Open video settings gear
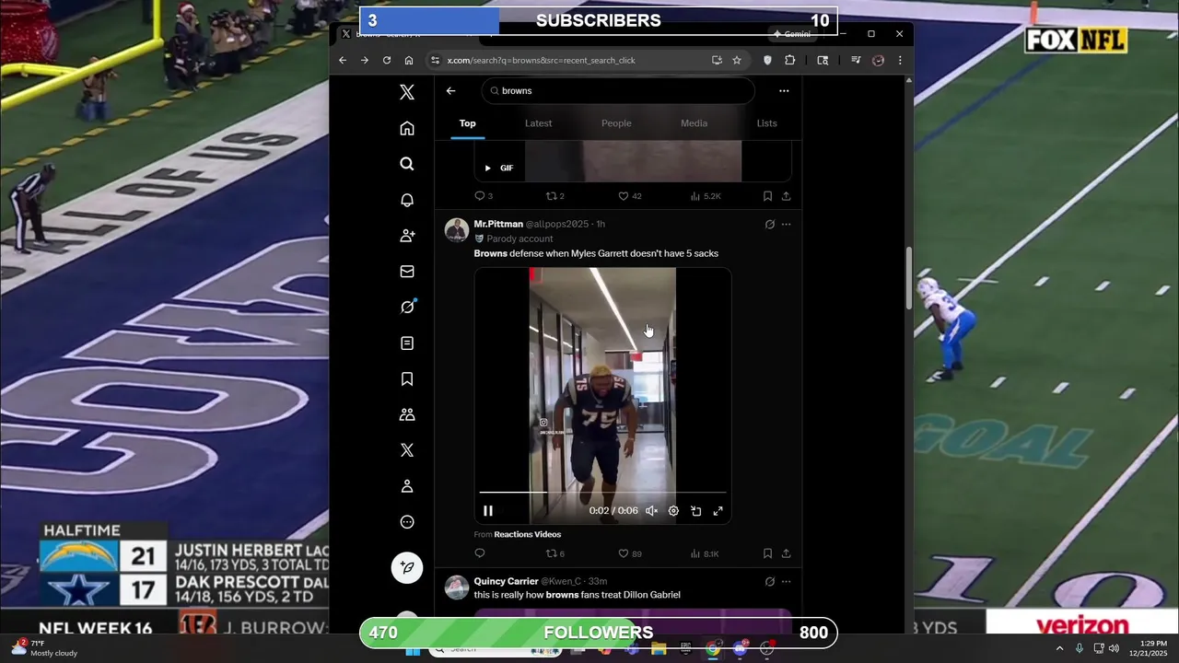 (x=673, y=511)
